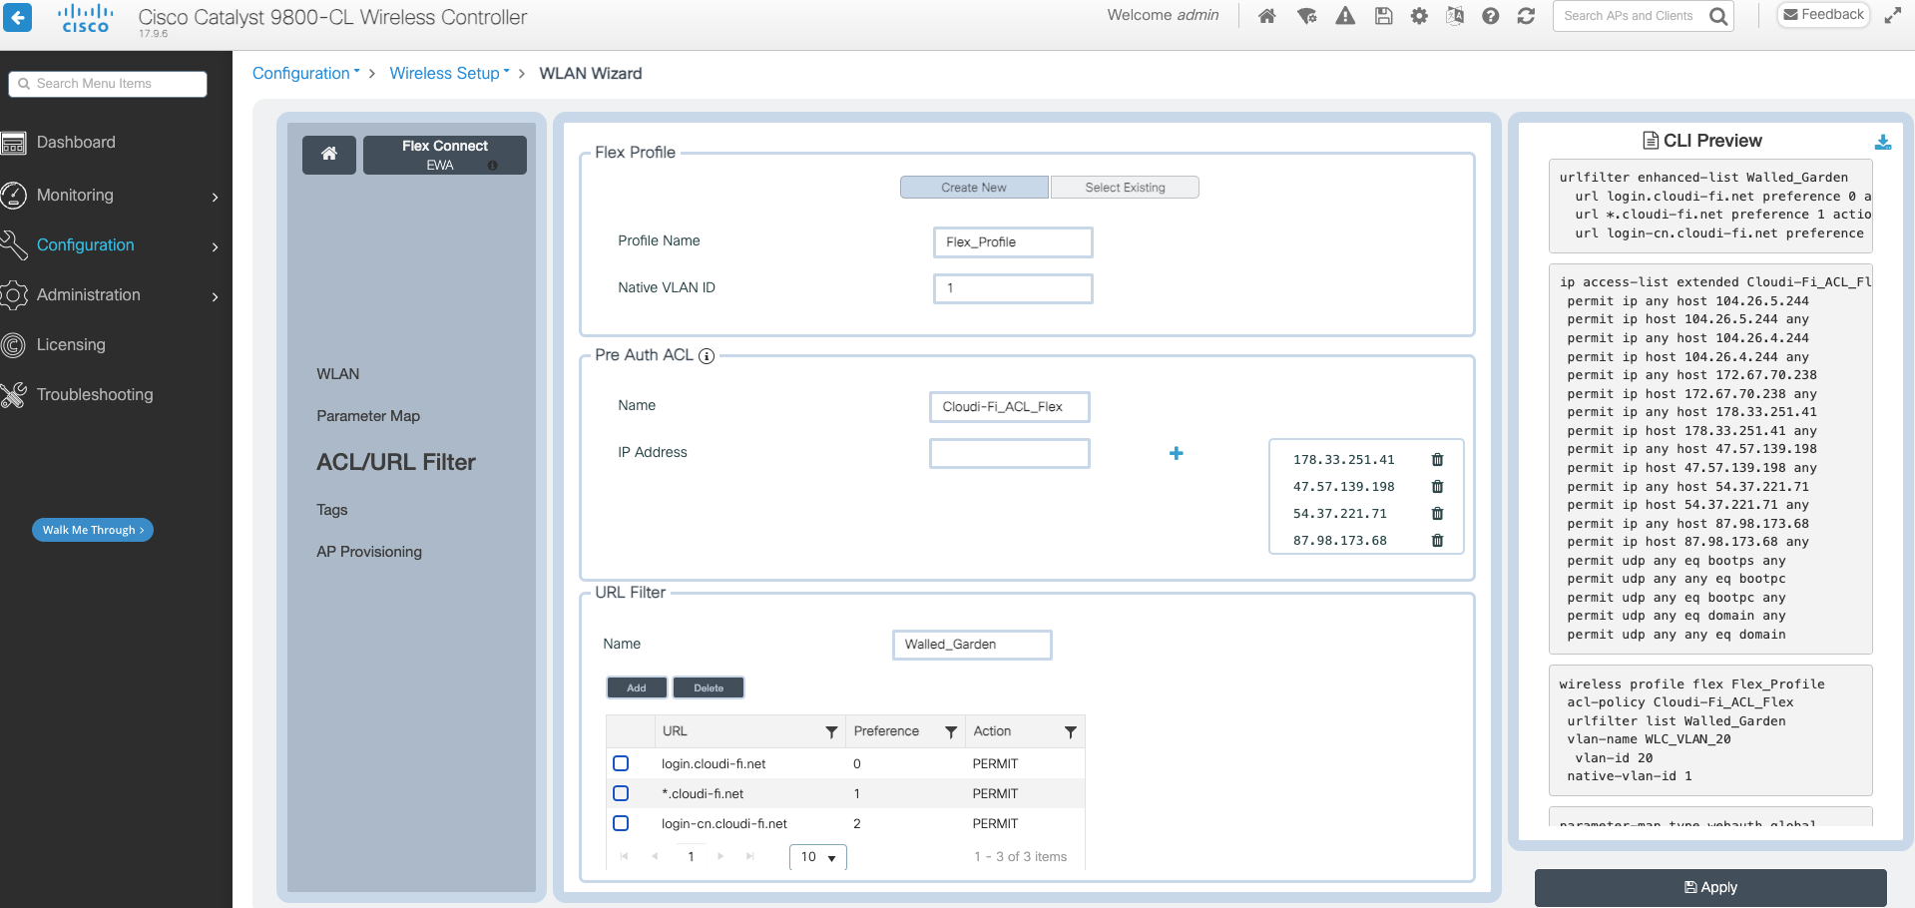Go to next page of URL table

tap(720, 856)
